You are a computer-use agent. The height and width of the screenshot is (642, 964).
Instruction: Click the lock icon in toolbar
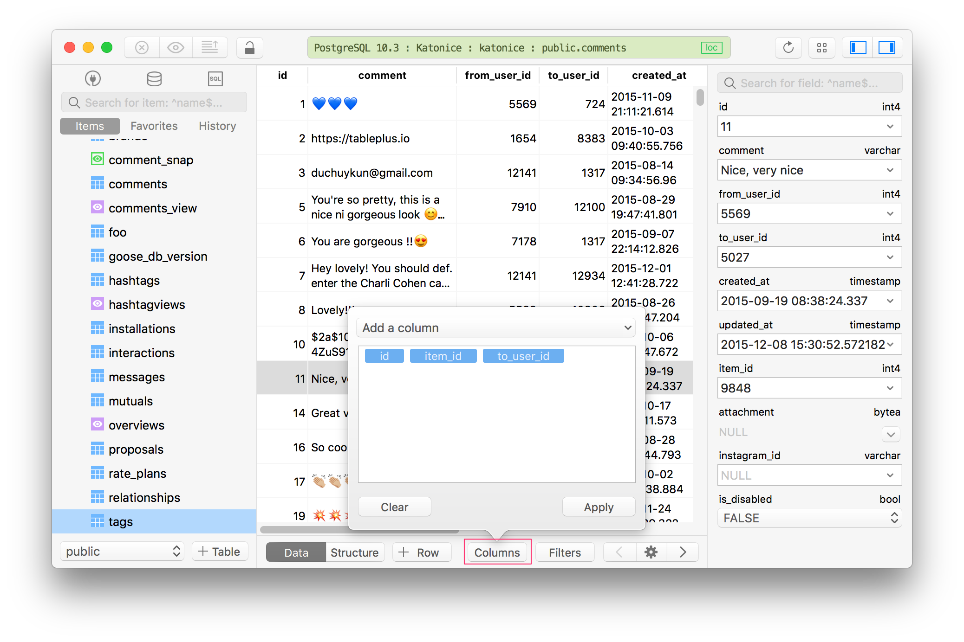click(x=249, y=48)
